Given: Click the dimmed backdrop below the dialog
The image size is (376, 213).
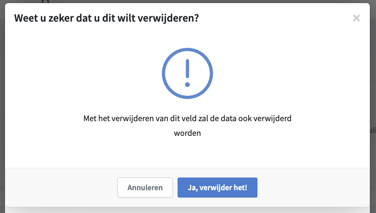Looking at the screenshot, I should pyautogui.click(x=188, y=210).
